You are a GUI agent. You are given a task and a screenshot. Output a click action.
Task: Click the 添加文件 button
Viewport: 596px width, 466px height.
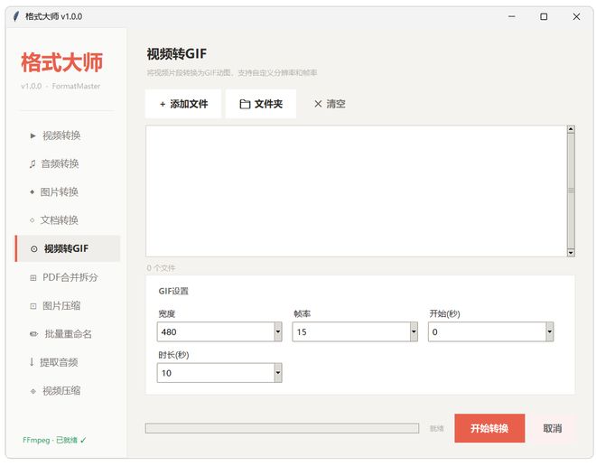(183, 104)
